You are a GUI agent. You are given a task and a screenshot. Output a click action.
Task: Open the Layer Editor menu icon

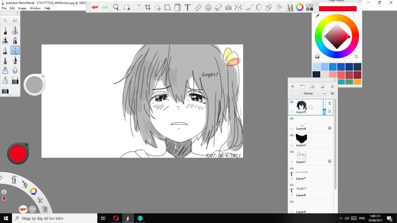click(x=332, y=86)
